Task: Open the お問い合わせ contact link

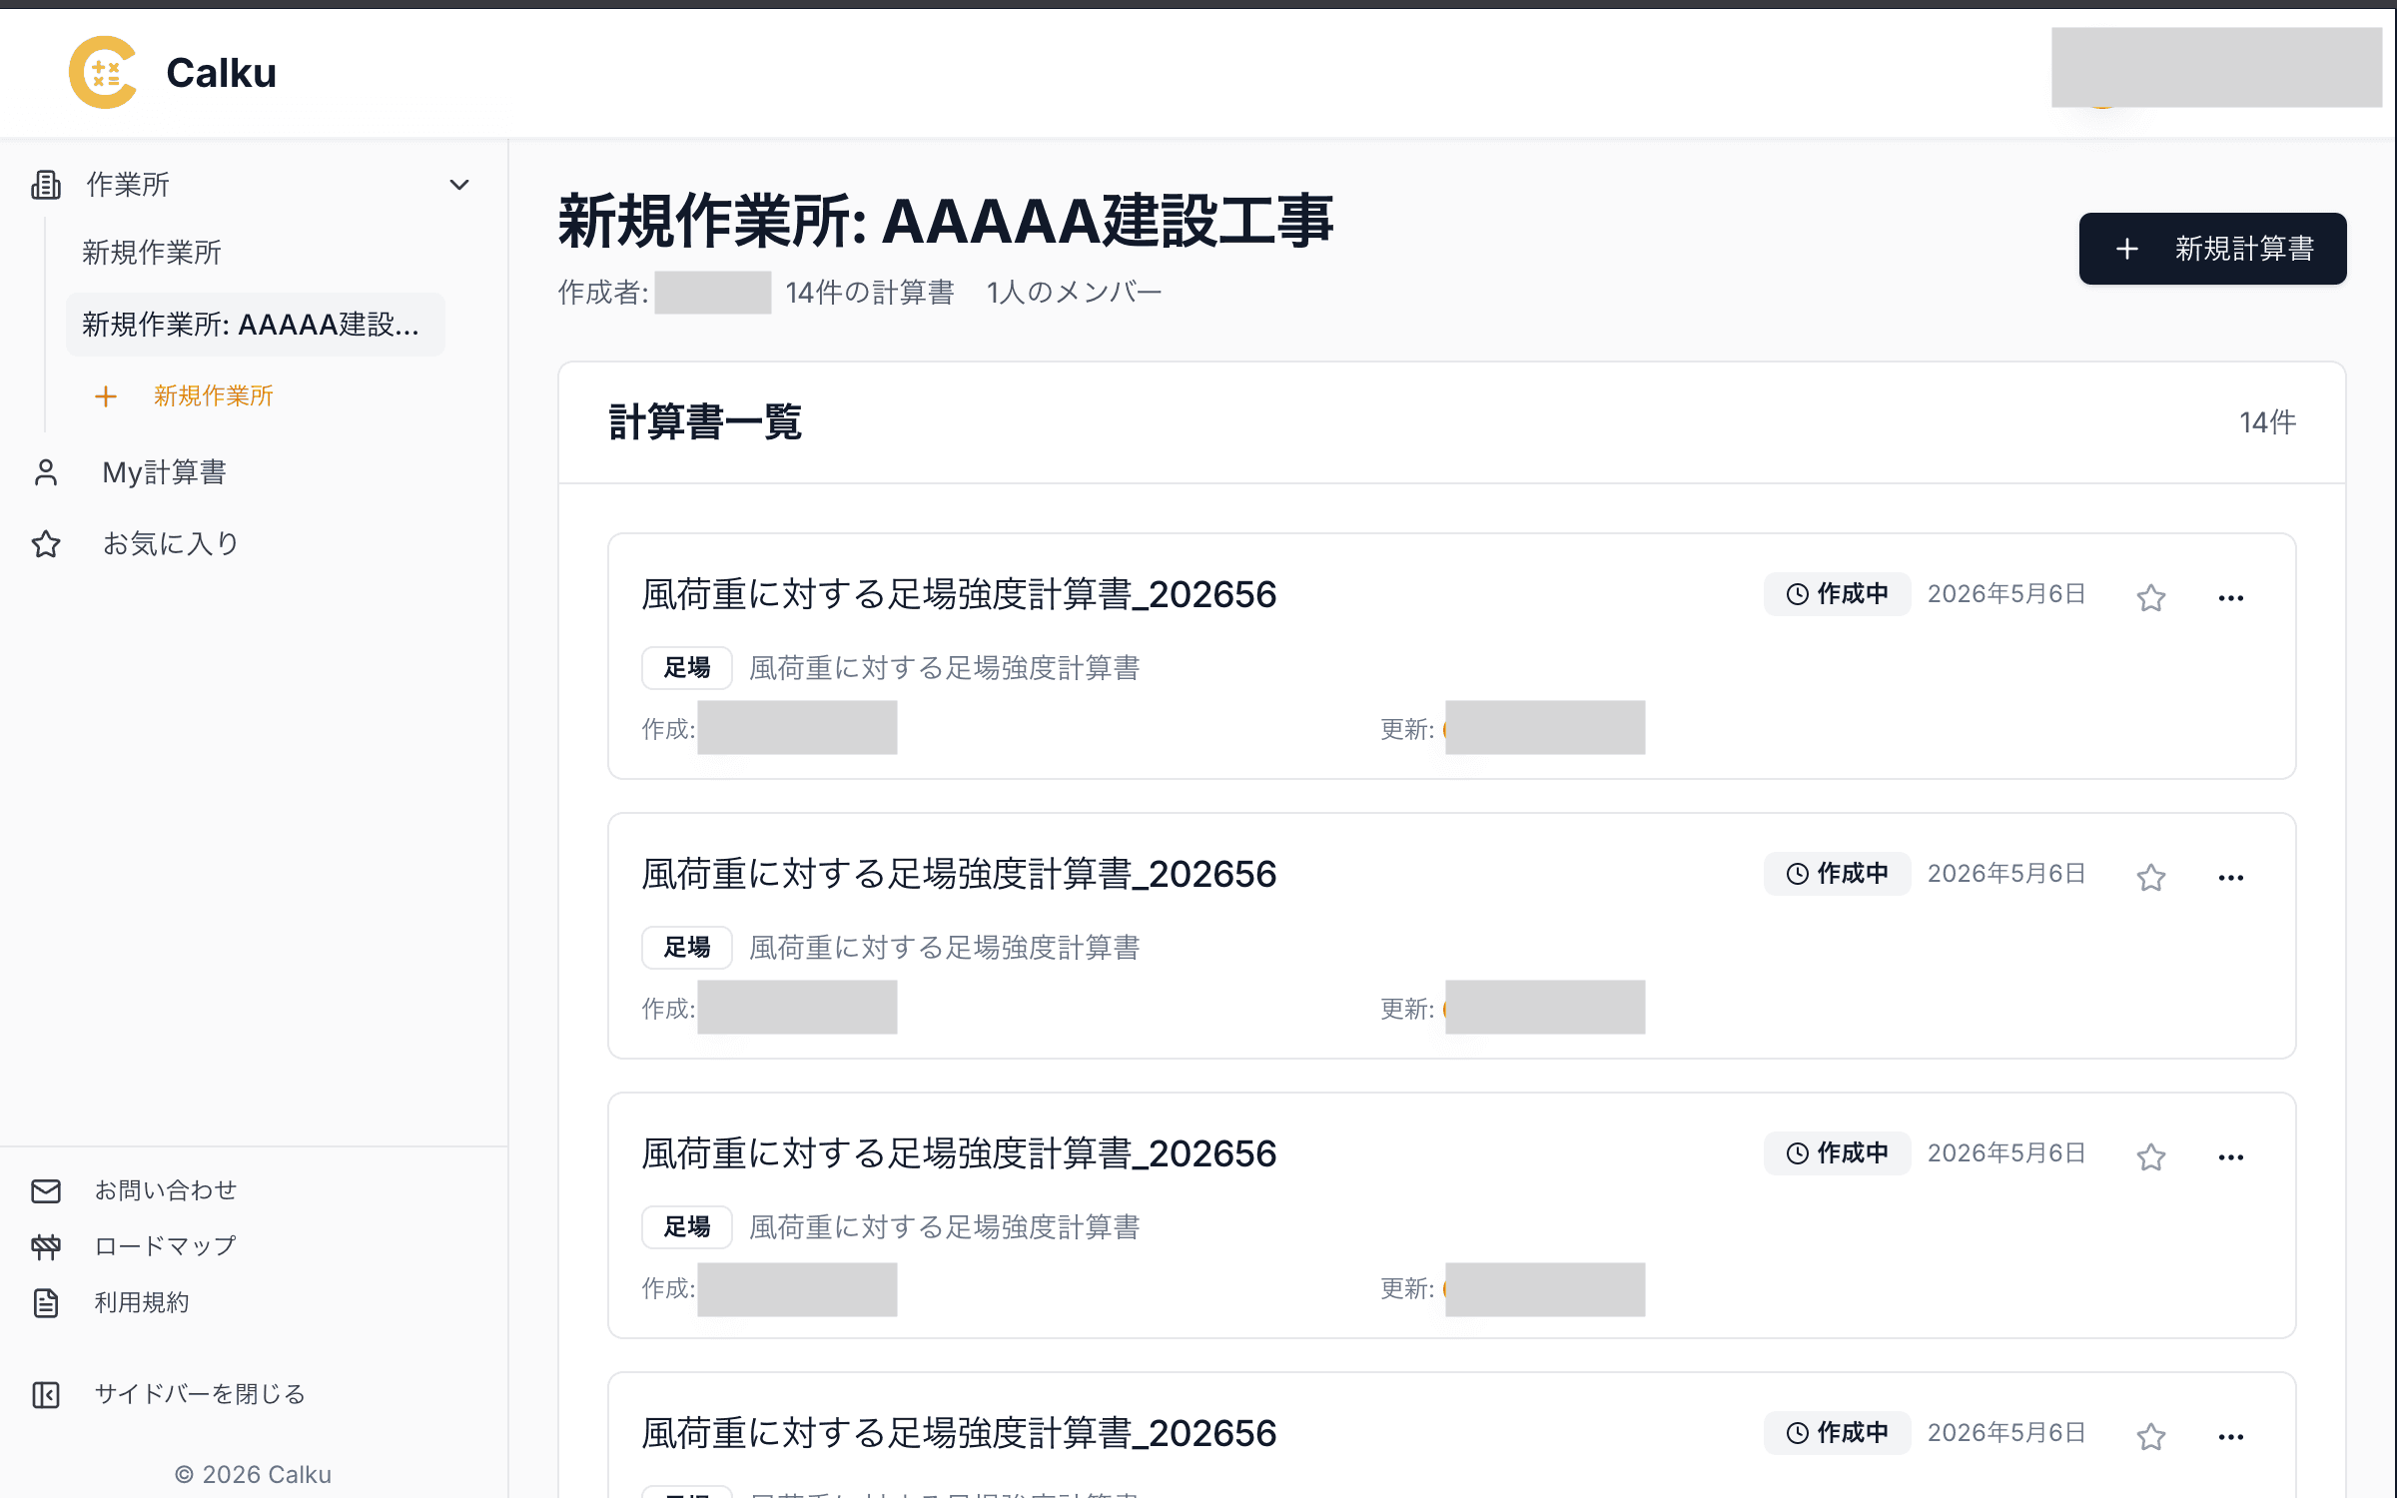Action: coord(166,1190)
